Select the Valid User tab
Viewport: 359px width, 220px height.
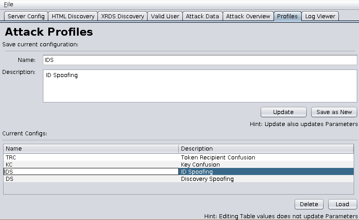pos(165,16)
